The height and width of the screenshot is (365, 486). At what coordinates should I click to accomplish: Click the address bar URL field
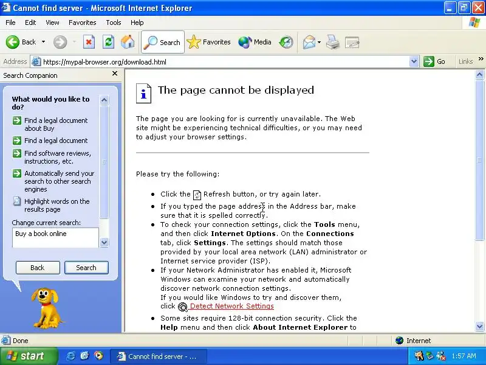(225, 62)
